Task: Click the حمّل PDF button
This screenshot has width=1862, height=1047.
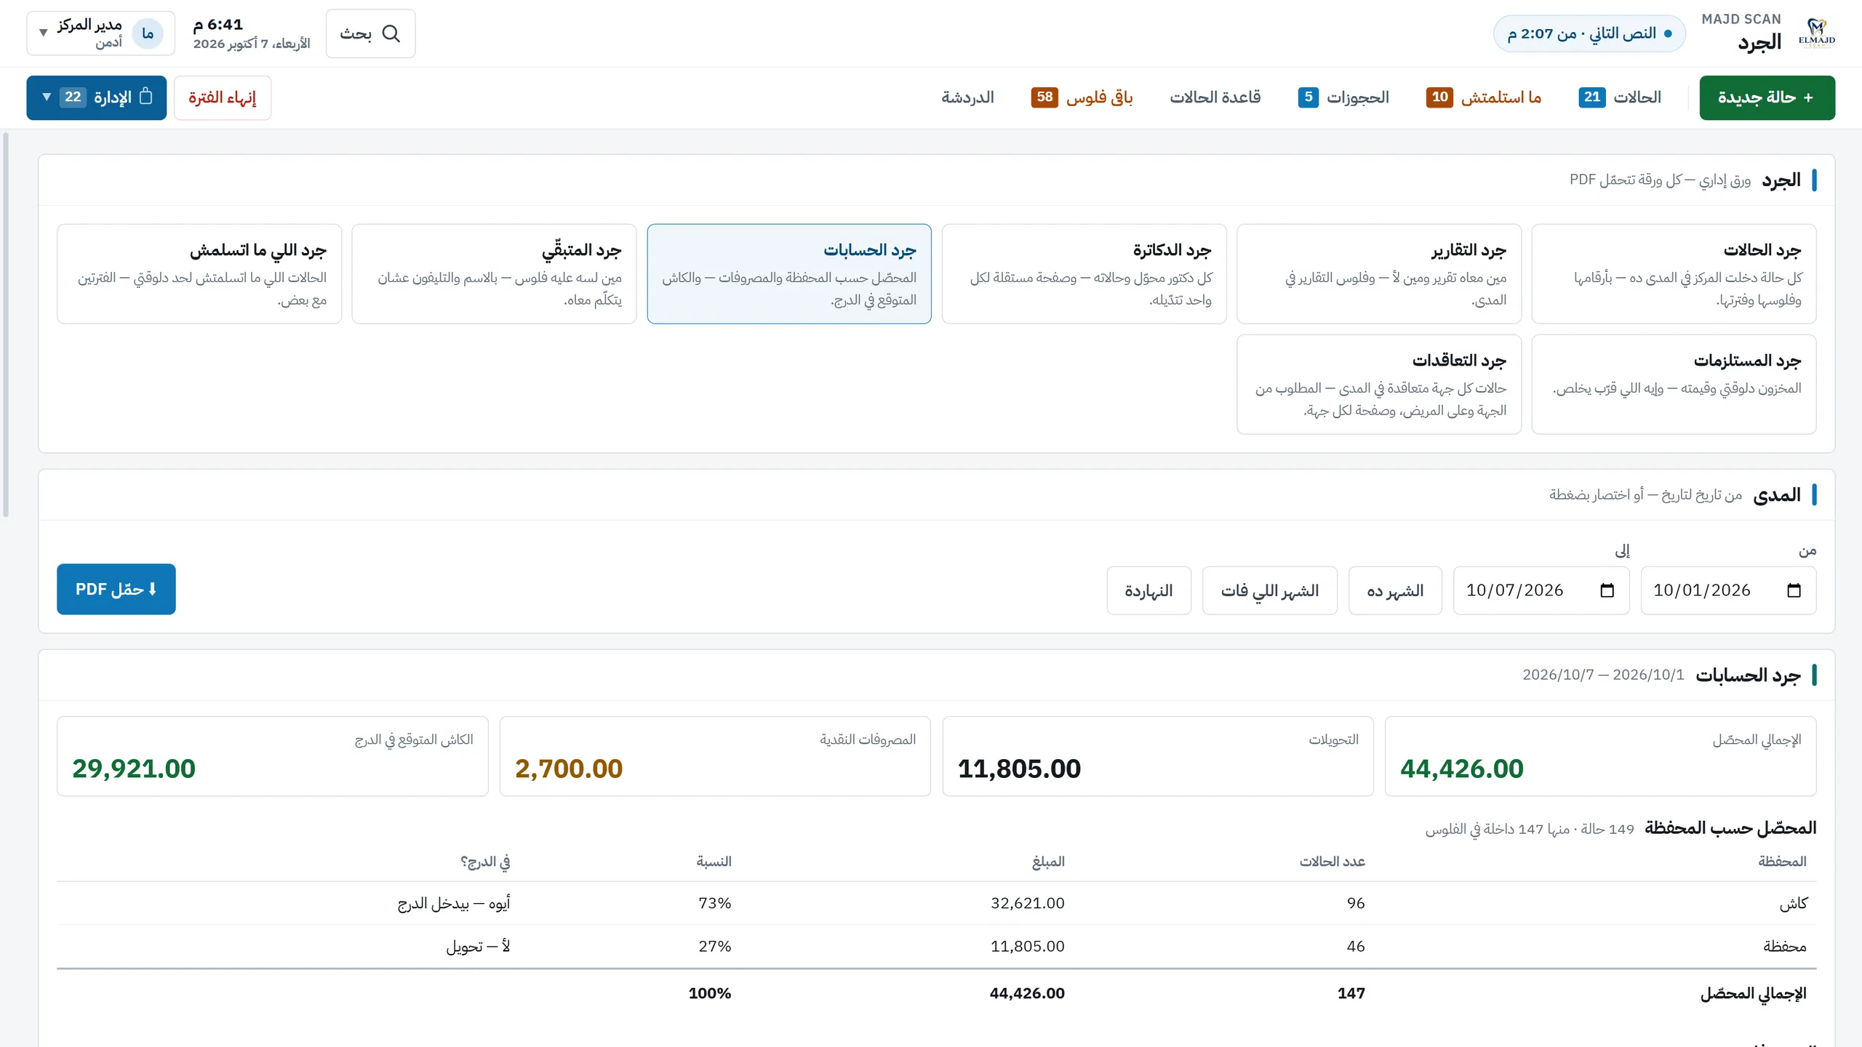Action: tap(116, 589)
